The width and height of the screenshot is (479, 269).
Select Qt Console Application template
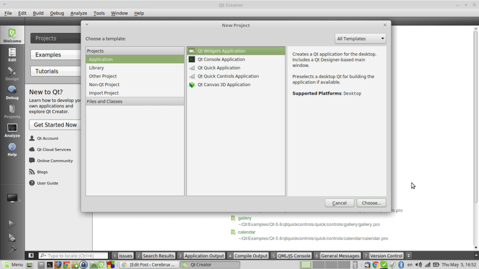(x=236, y=60)
